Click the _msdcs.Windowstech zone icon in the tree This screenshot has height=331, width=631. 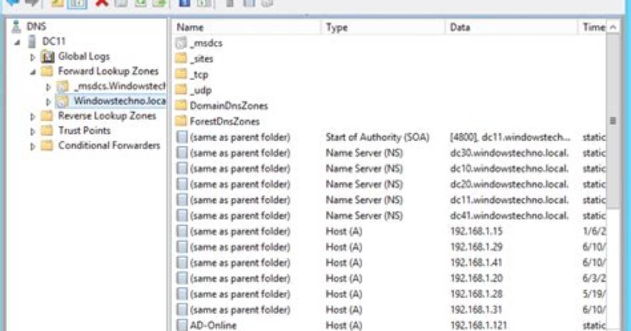(x=62, y=86)
